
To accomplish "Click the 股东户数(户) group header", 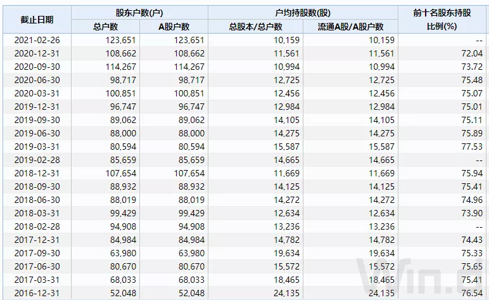I will (140, 12).
